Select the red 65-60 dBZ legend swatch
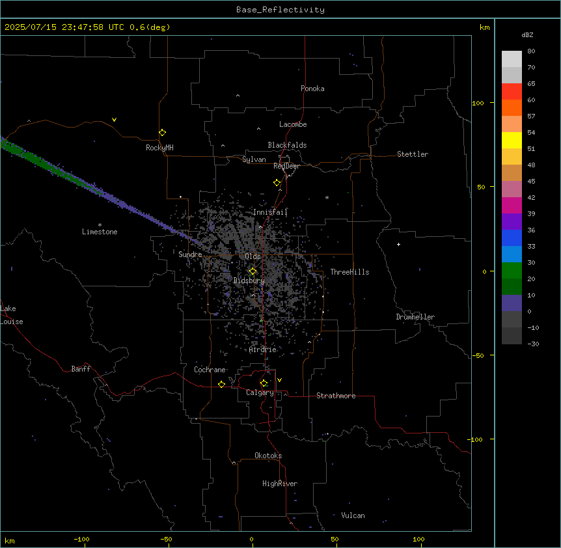This screenshot has width=561, height=548. pyautogui.click(x=512, y=92)
